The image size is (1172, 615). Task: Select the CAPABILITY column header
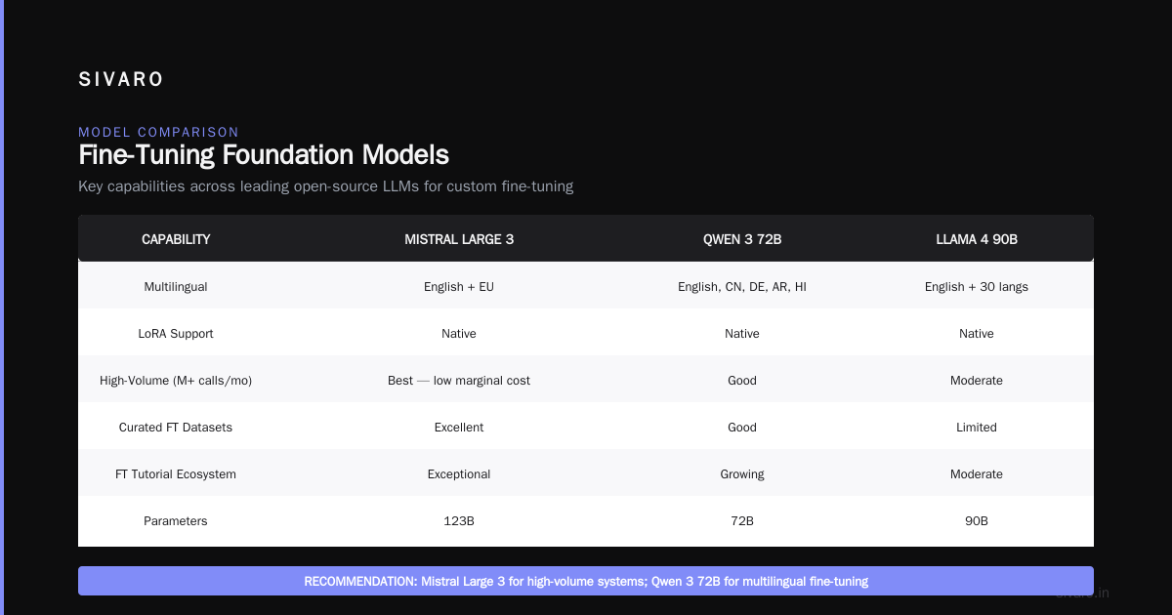[176, 239]
